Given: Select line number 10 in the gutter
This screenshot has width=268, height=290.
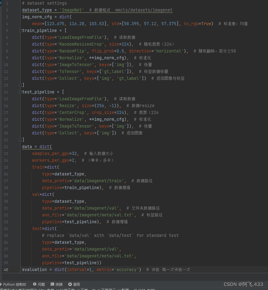Looking at the screenshot, I should point(6,65).
